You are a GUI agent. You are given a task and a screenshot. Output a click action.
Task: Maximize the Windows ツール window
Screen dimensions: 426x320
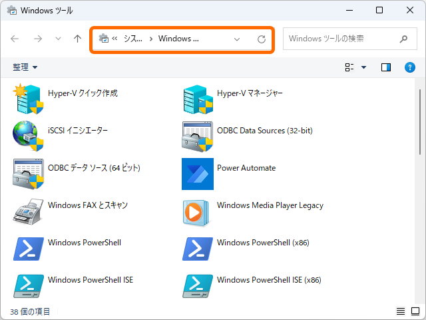[x=379, y=11]
